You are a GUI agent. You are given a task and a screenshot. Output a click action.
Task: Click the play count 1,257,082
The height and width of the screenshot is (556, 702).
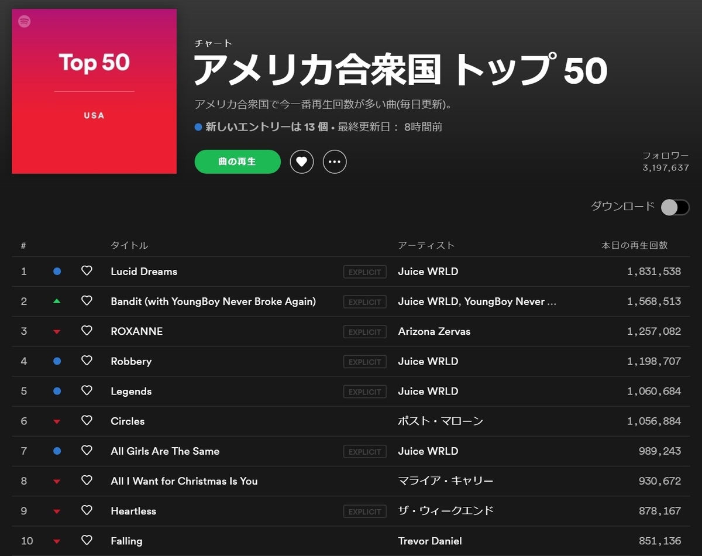pos(654,331)
